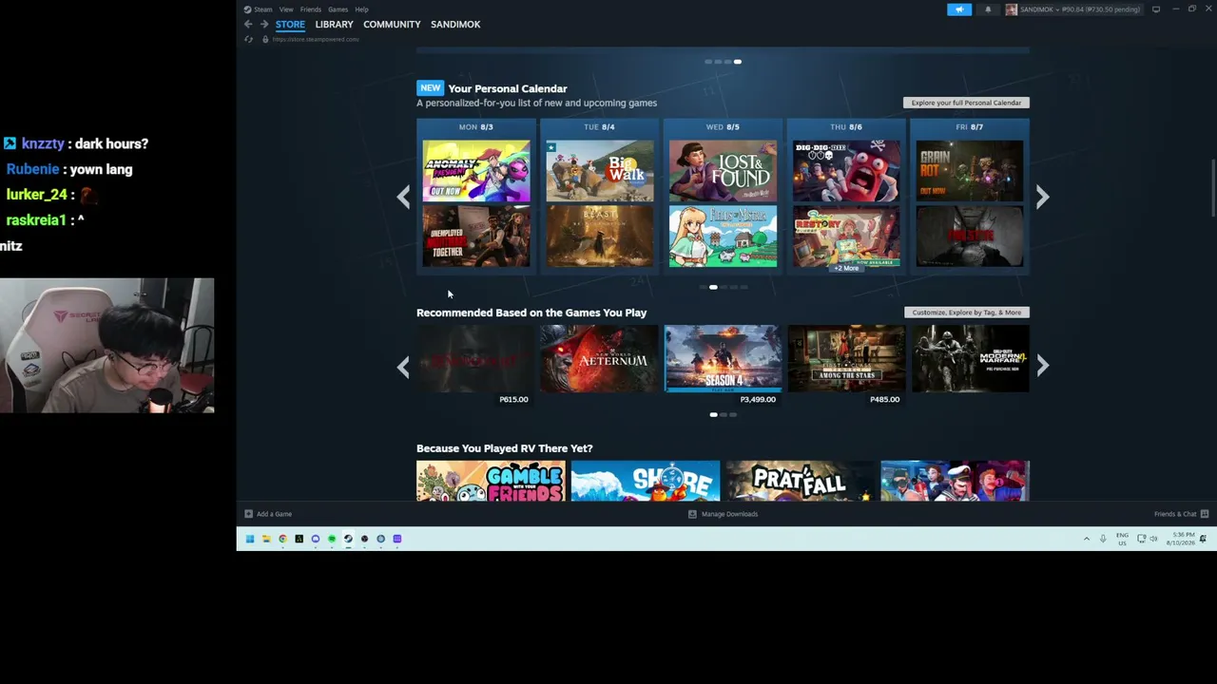Click the vertical scrollbar of the store page

1212,188
